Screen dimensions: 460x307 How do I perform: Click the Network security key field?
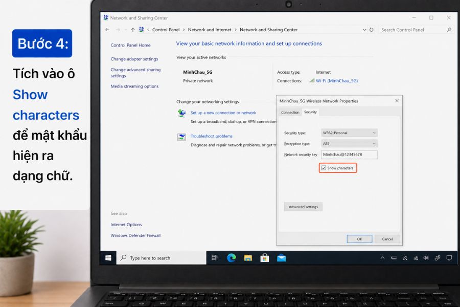coord(349,155)
